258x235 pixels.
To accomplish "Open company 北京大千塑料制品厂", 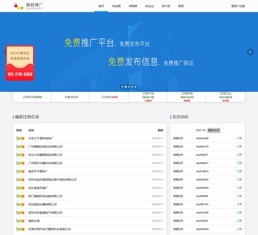I will pyautogui.click(x=41, y=138).
